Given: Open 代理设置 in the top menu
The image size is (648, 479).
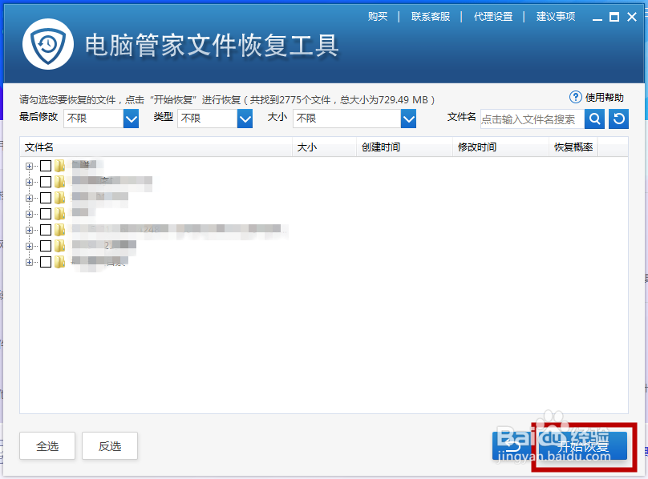Looking at the screenshot, I should pyautogui.click(x=493, y=15).
